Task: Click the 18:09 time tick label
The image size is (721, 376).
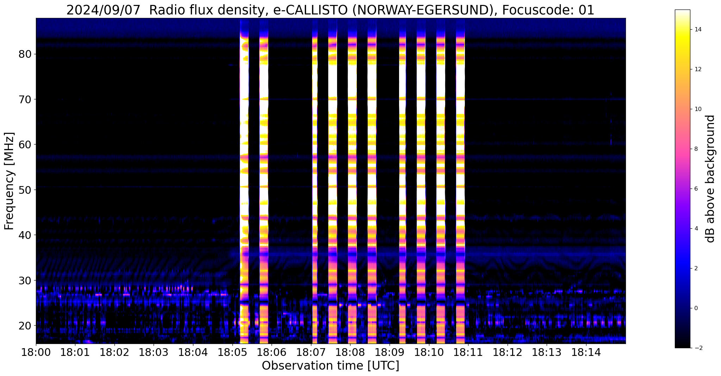Action: tap(390, 352)
